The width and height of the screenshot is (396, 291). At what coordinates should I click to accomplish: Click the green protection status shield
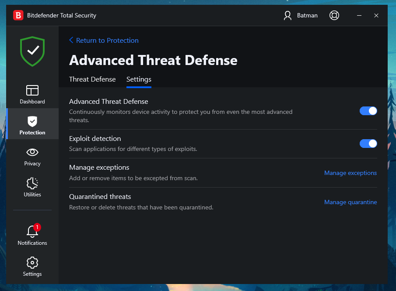pyautogui.click(x=32, y=51)
